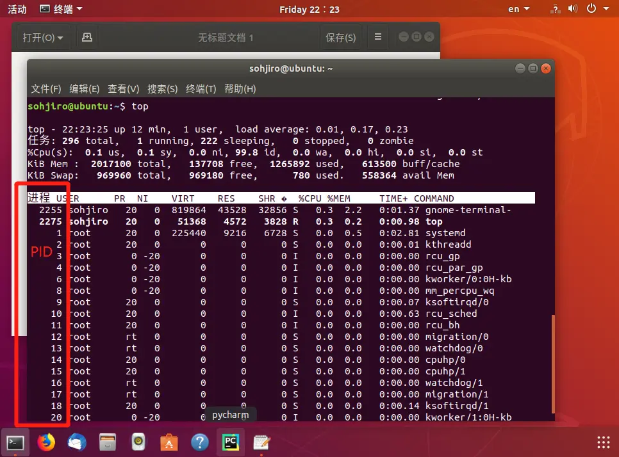The image size is (619, 457).
Task: Open 终端(T) menu in terminal
Action: coord(201,89)
